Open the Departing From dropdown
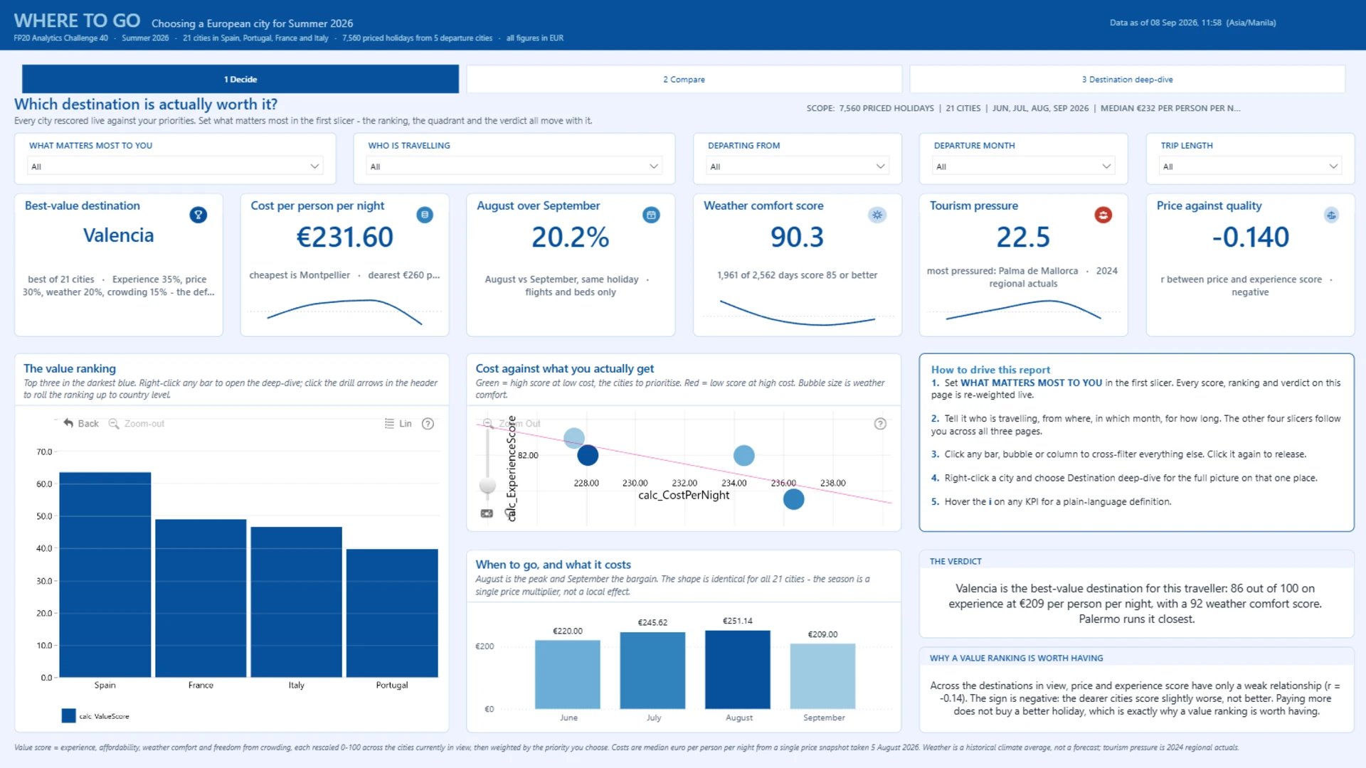This screenshot has width=1366, height=768. click(x=798, y=166)
